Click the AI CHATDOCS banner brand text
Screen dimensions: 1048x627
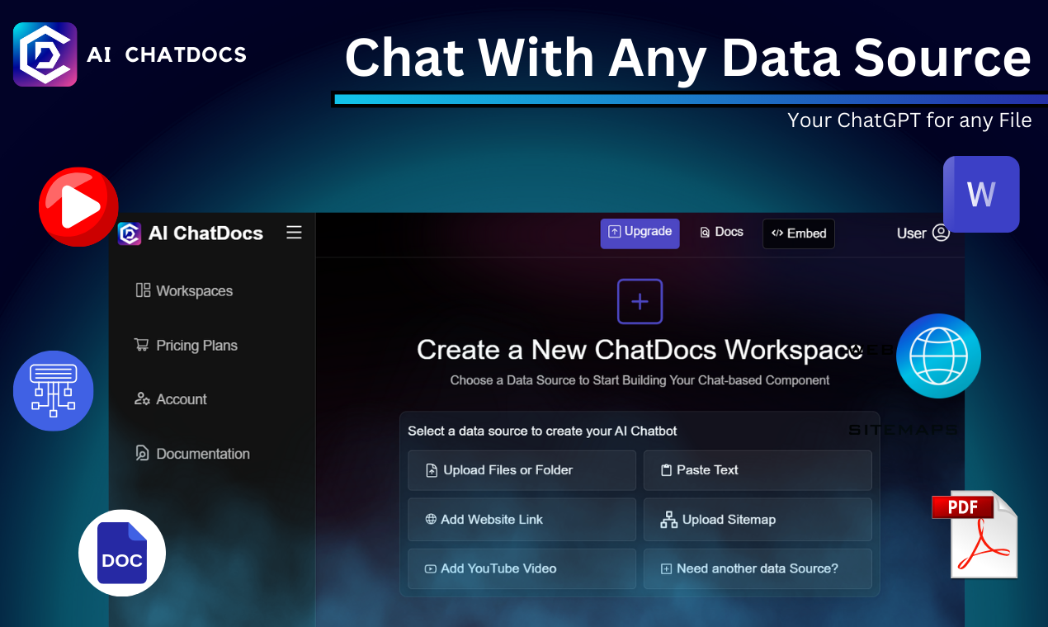[x=167, y=54]
